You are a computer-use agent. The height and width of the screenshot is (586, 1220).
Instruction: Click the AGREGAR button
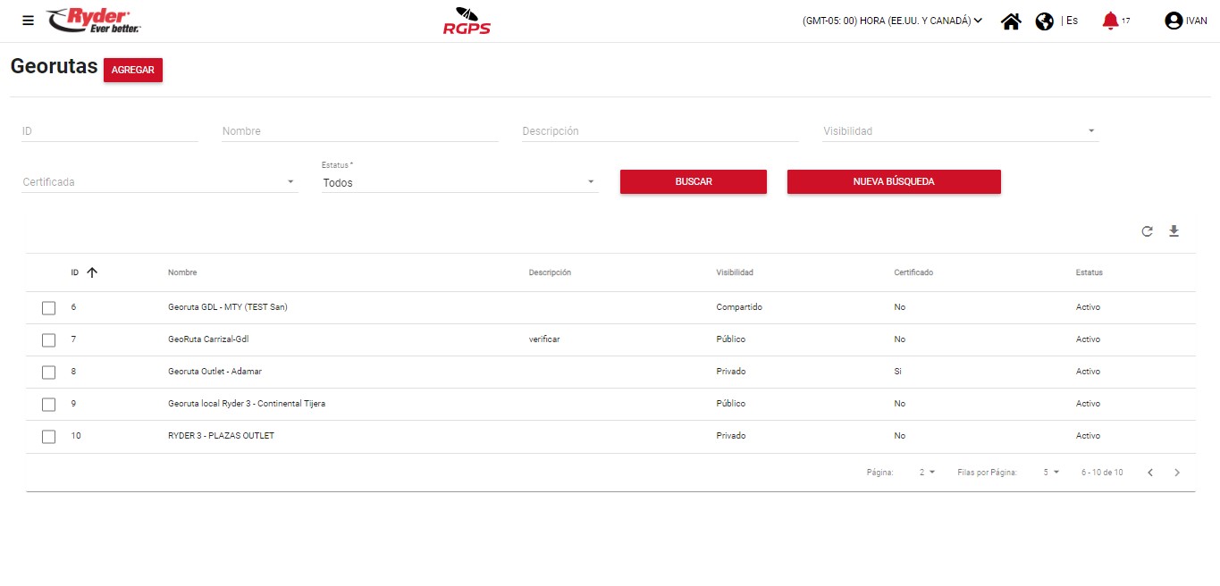tap(133, 71)
